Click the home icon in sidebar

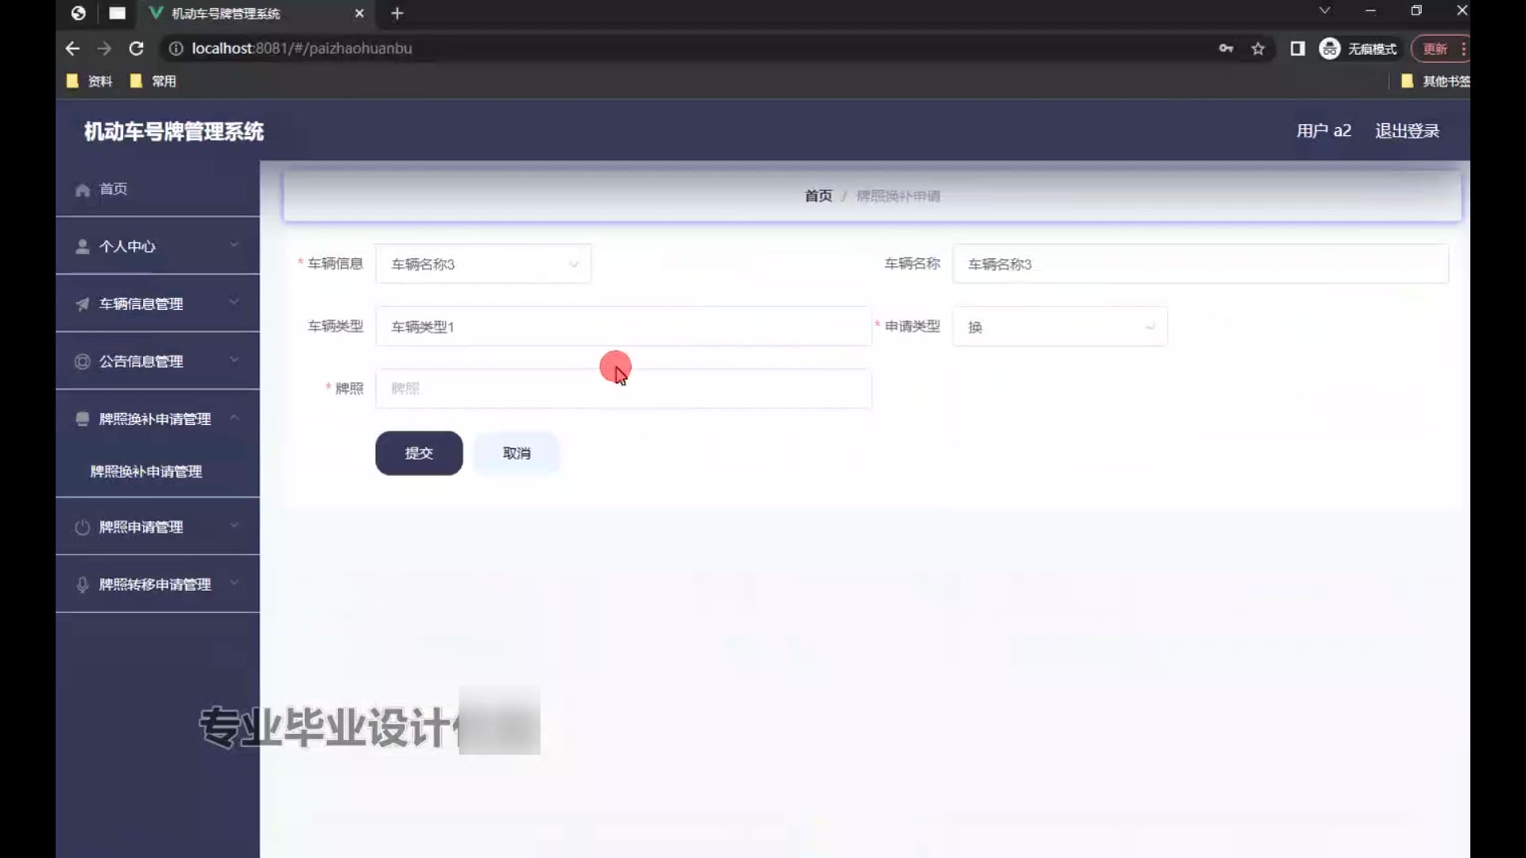(x=82, y=190)
